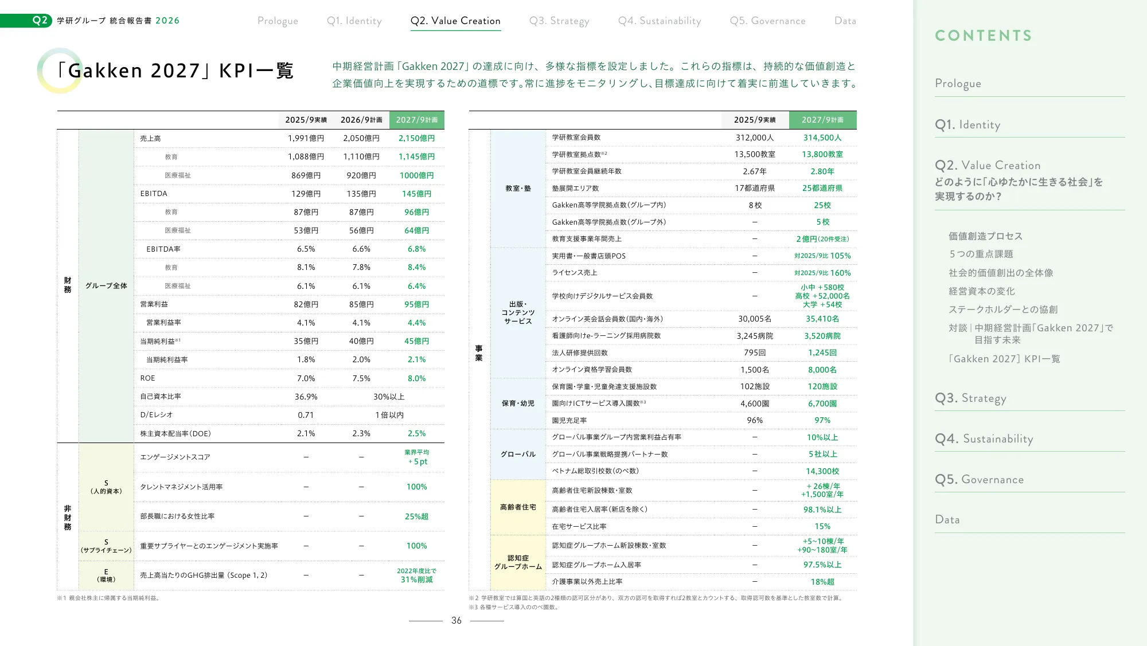The height and width of the screenshot is (646, 1147).
Task: Click the 認知症グループホーム入居率 row label
Action: pyautogui.click(x=596, y=565)
